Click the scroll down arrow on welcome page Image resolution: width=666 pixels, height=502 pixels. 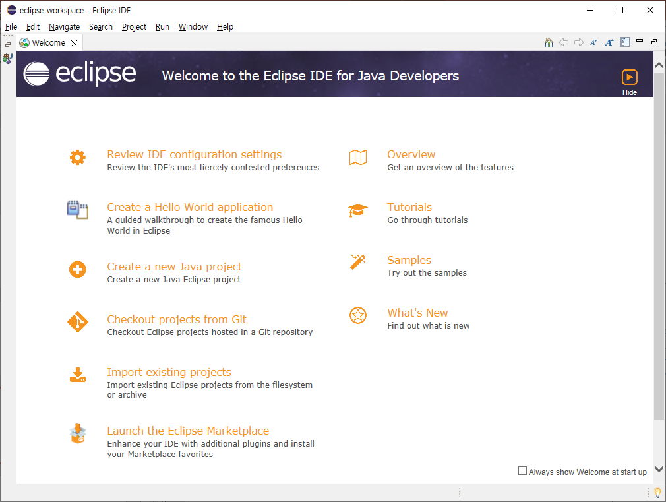pos(659,469)
